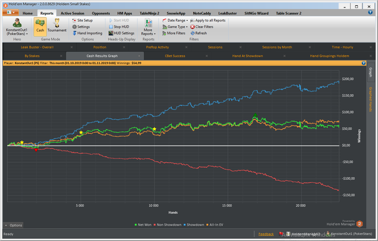This screenshot has height=241, width=378.
Task: Open HUD Settings
Action: coord(122,33)
